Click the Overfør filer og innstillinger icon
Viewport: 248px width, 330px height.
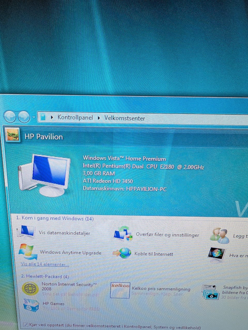pos(123,233)
